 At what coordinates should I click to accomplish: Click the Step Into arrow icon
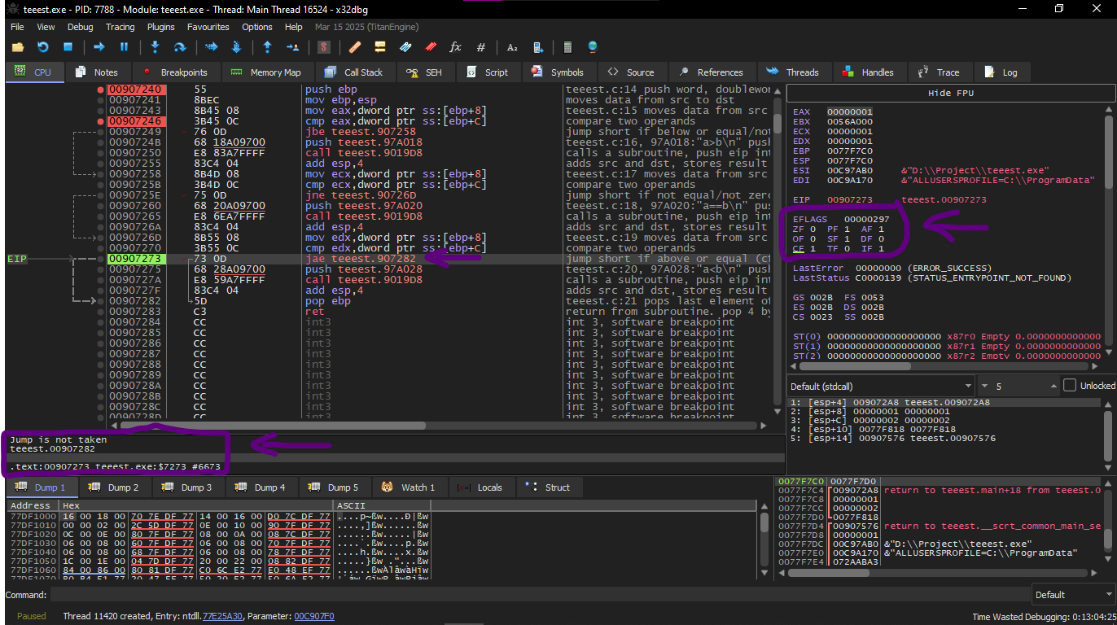click(156, 47)
